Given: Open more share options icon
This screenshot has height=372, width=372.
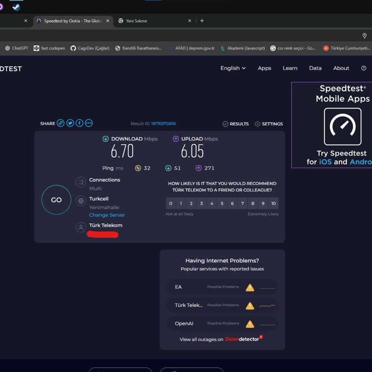Looking at the screenshot, I should coord(89,123).
